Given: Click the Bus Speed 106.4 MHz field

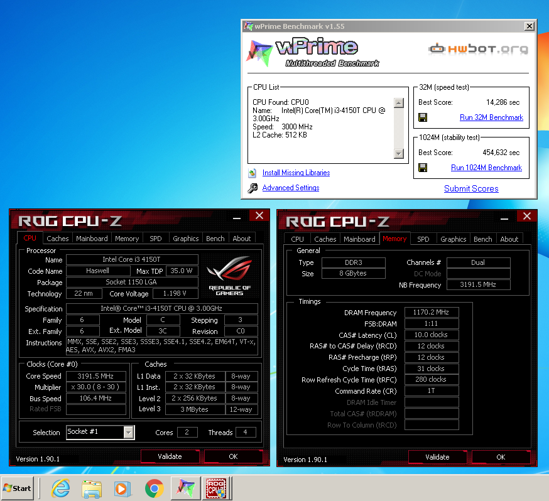Looking at the screenshot, I should pos(96,399).
